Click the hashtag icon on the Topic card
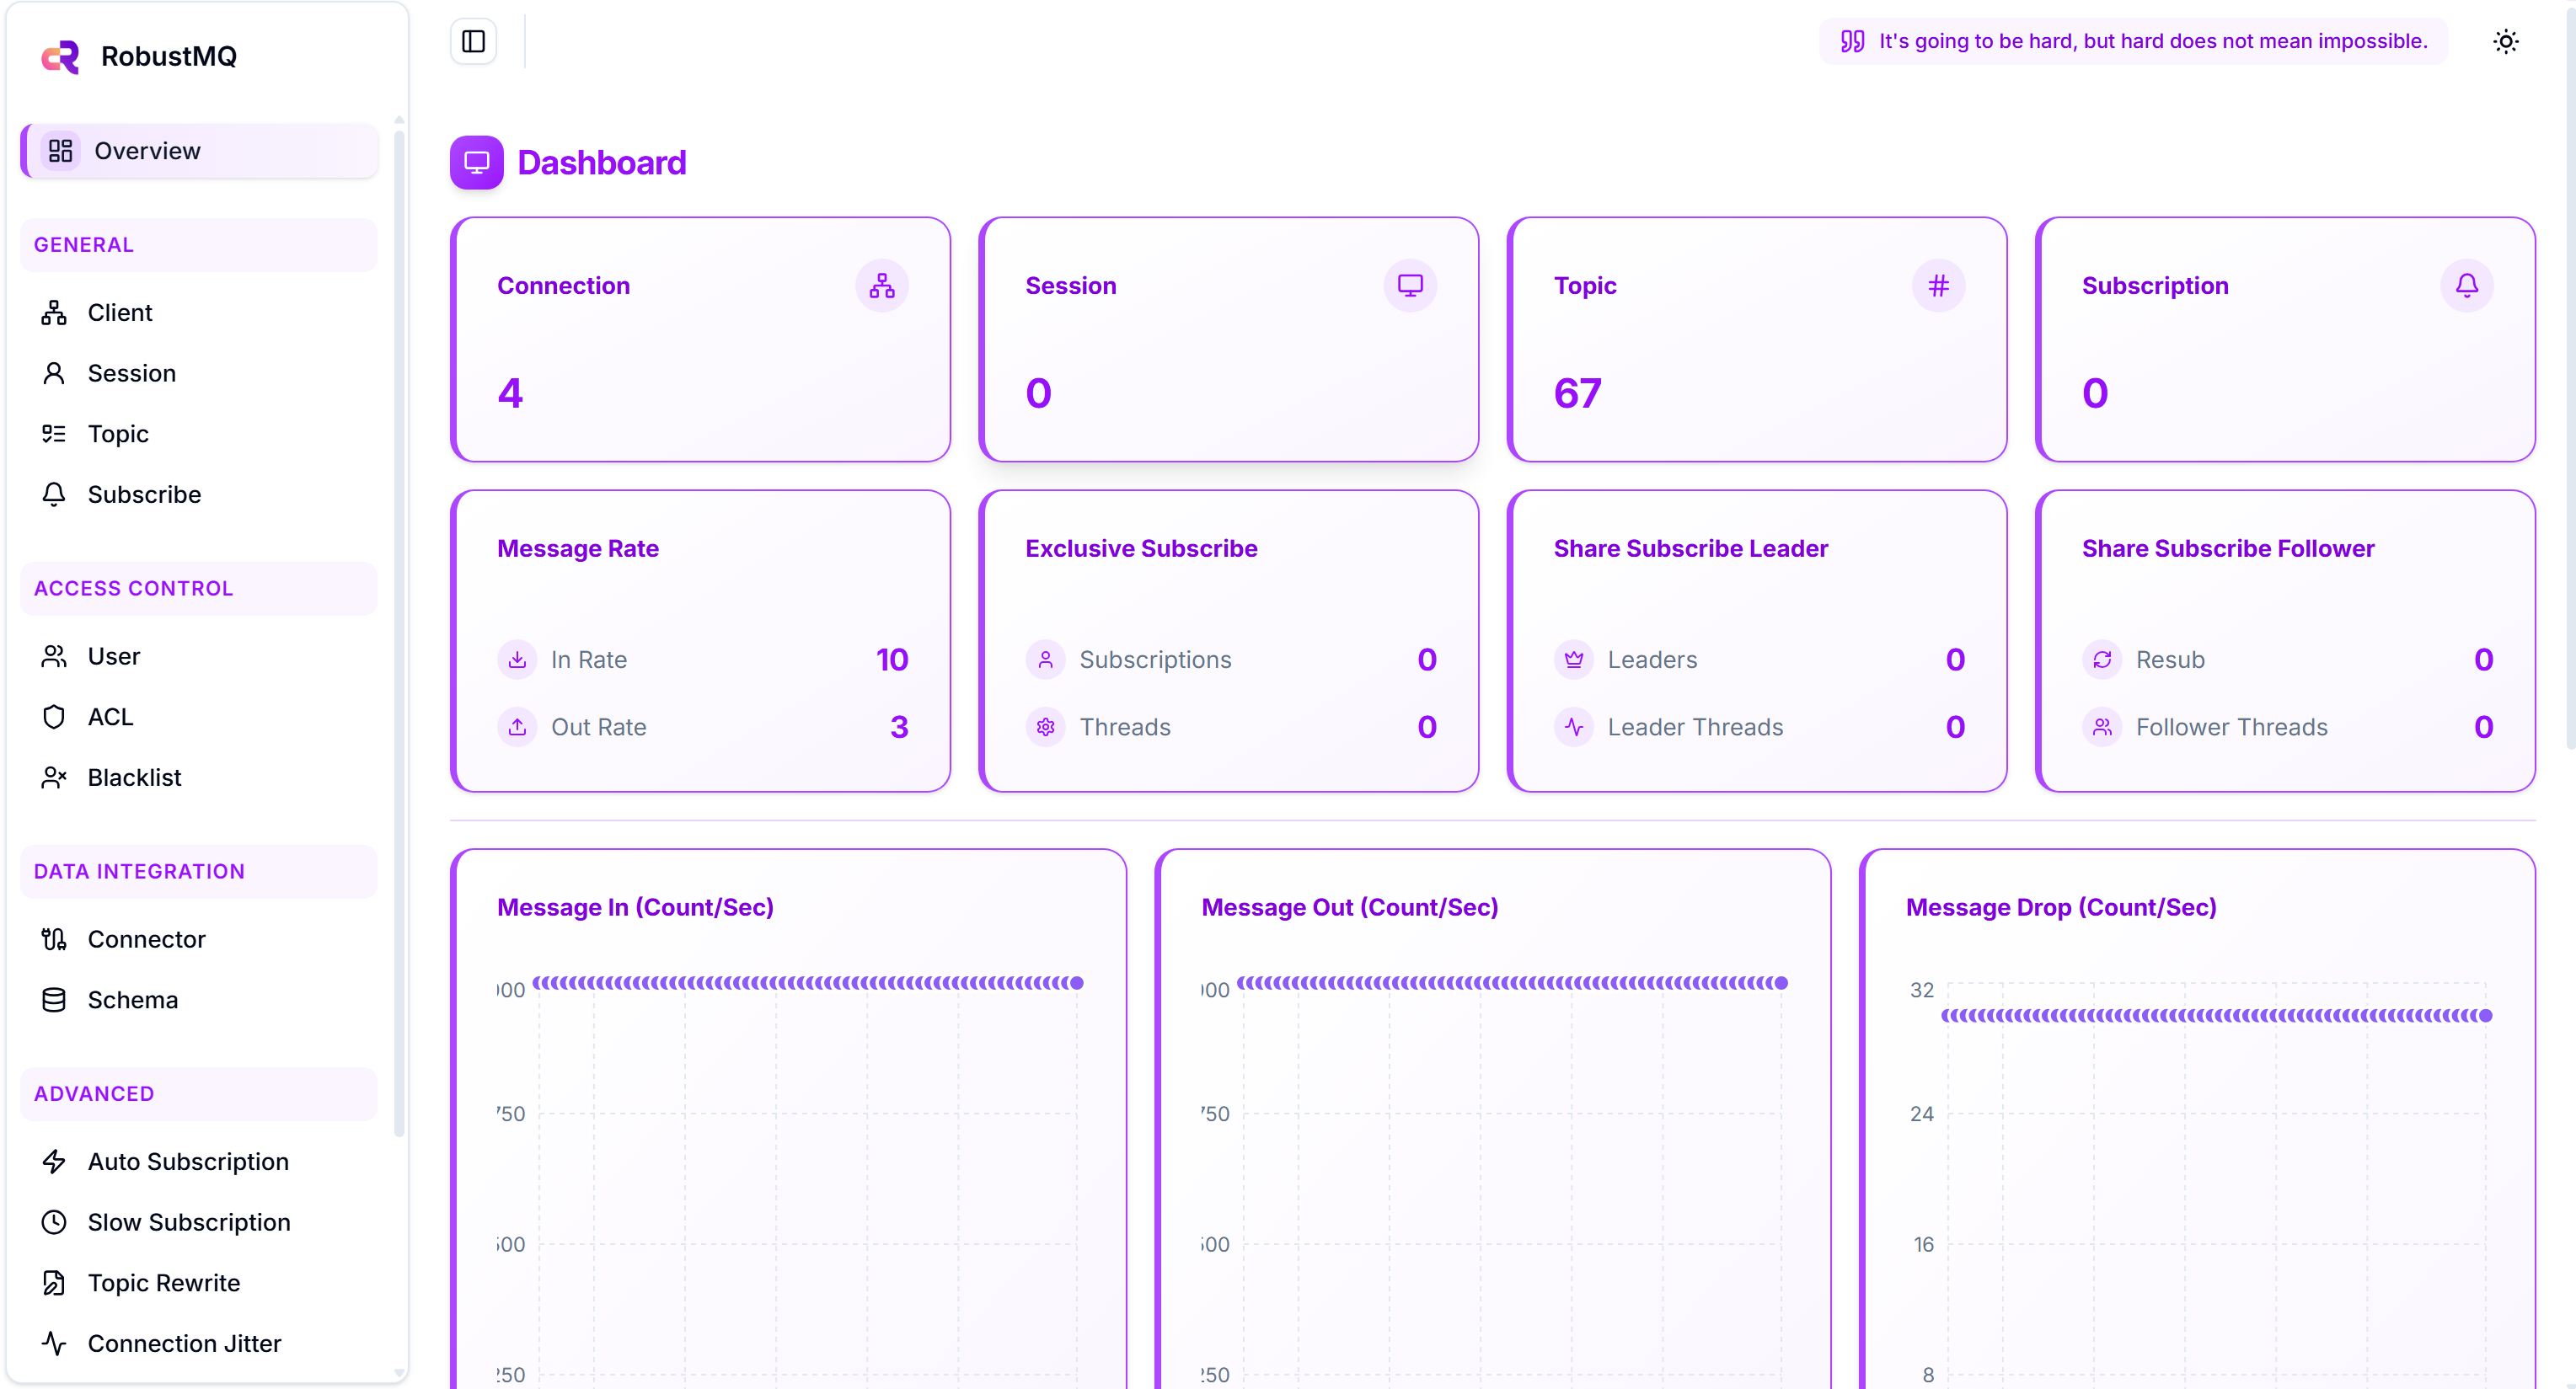 (1937, 286)
